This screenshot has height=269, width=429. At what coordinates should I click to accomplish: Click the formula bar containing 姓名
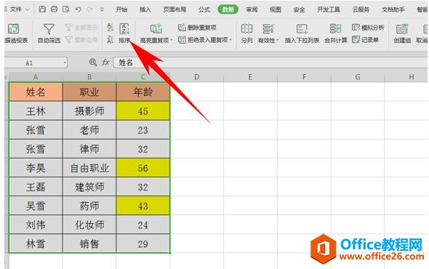[270, 63]
